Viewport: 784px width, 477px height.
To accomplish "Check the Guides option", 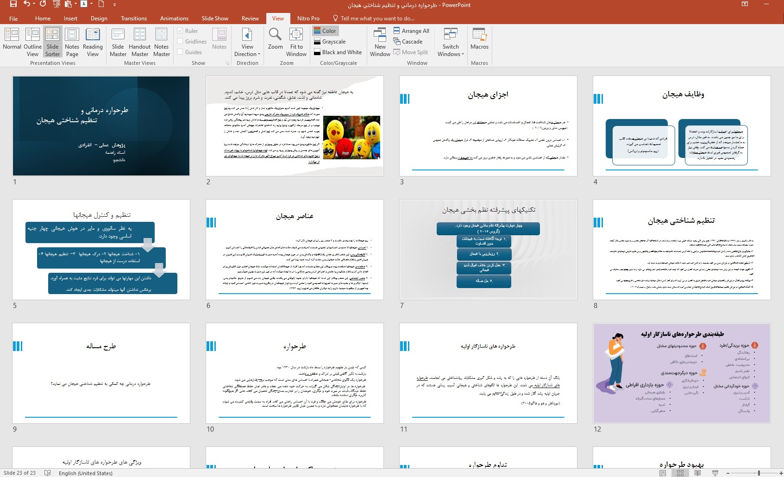I will [x=180, y=52].
